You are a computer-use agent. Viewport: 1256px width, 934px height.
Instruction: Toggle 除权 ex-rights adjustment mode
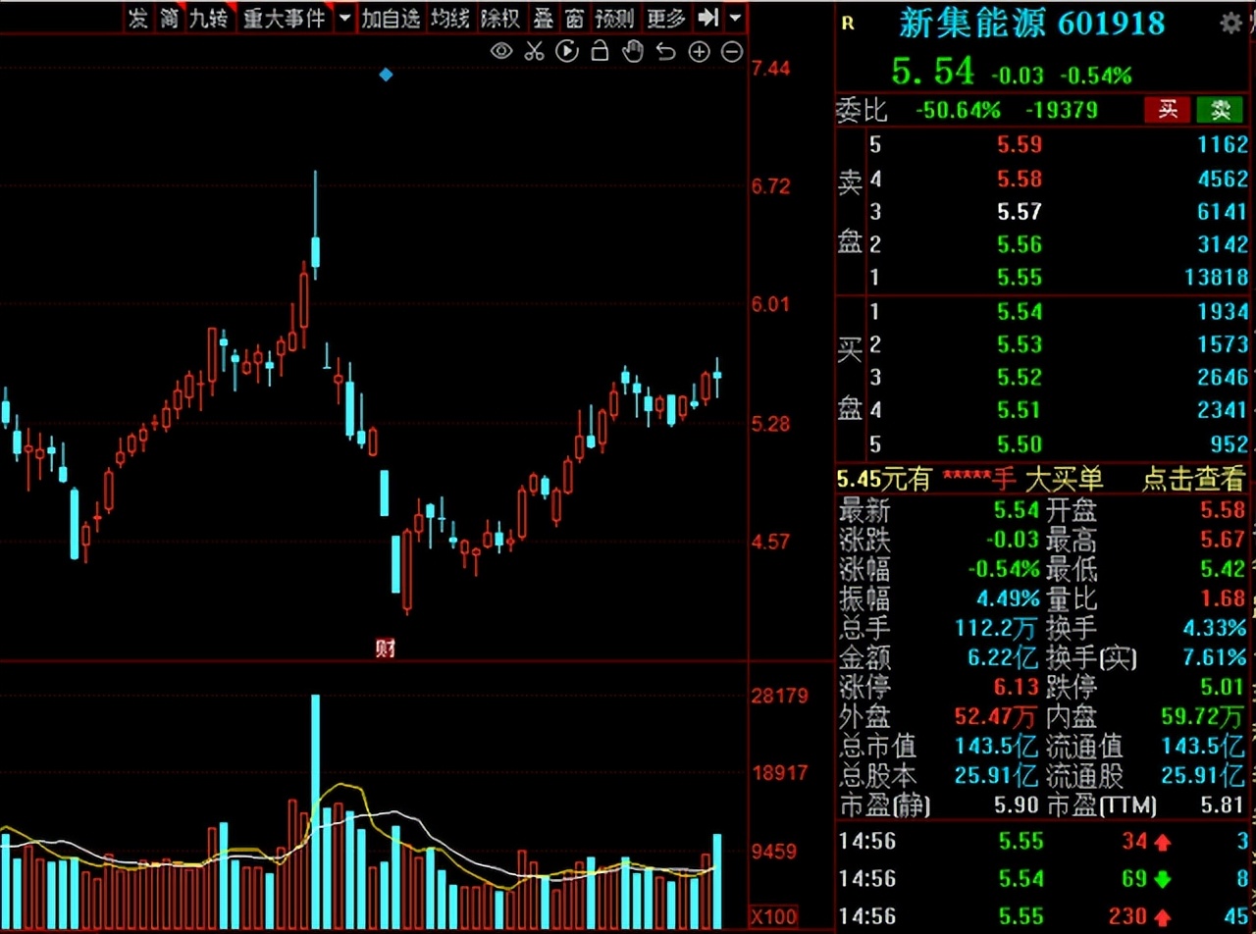click(500, 18)
